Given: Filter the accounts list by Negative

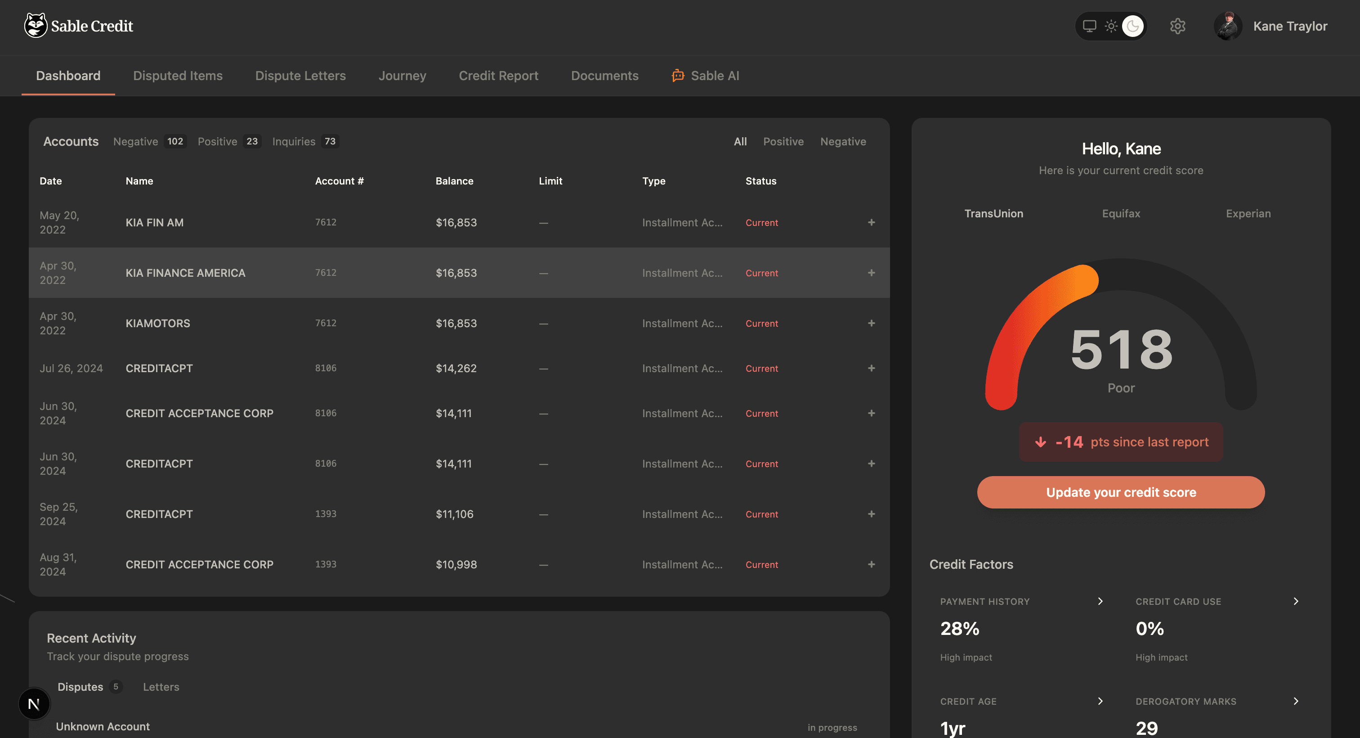Looking at the screenshot, I should point(843,141).
